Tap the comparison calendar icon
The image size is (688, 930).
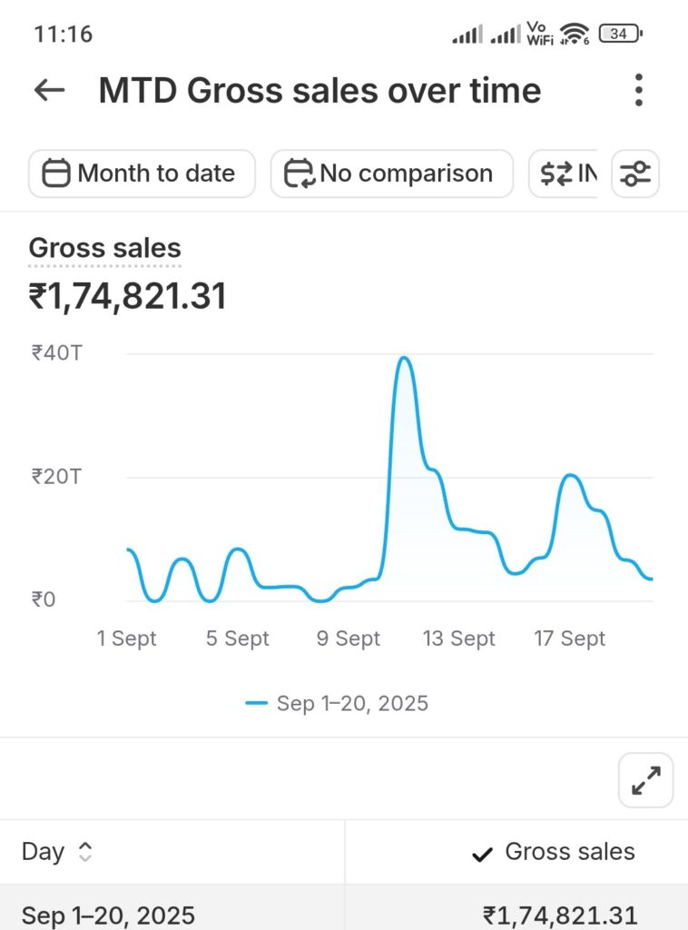(299, 173)
